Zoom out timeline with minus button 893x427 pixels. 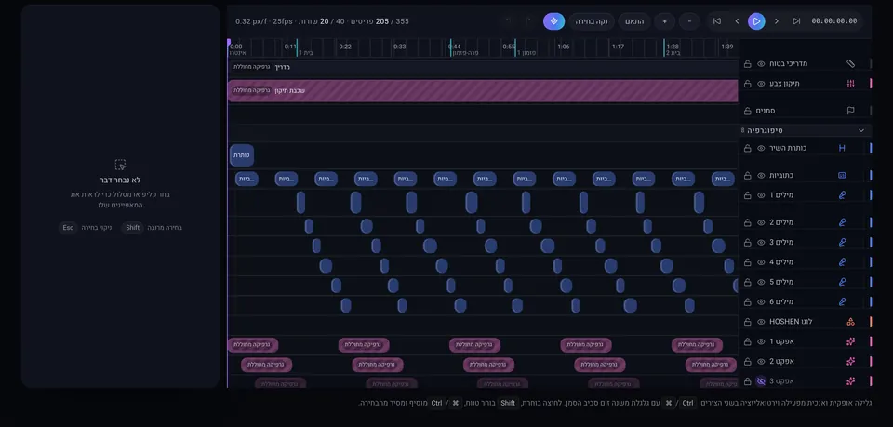tap(689, 21)
